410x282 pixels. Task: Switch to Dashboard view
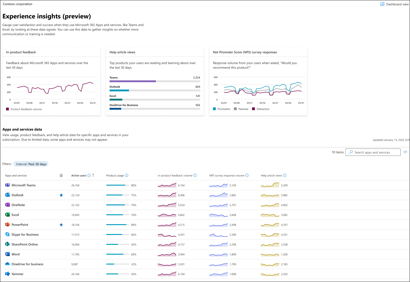tap(394, 4)
